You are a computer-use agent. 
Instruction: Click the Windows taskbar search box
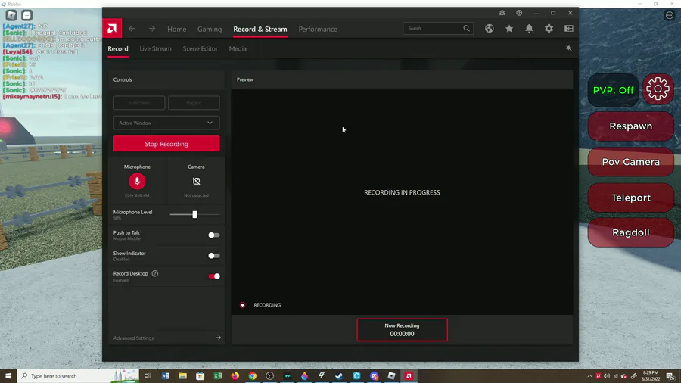pyautogui.click(x=78, y=376)
